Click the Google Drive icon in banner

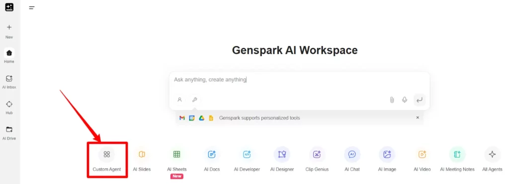(202, 118)
